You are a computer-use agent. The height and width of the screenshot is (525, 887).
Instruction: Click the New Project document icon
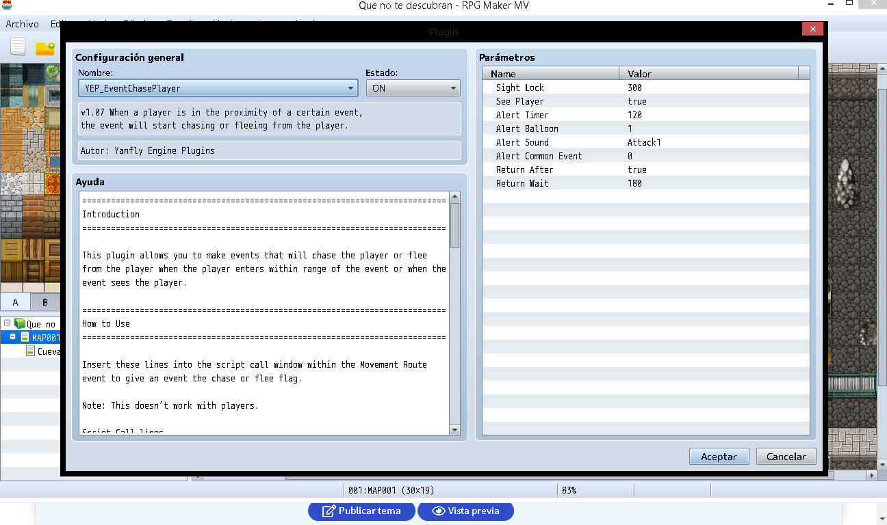coord(18,47)
